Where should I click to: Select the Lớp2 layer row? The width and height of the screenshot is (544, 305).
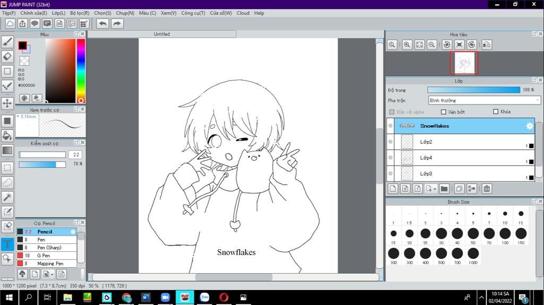[x=461, y=142]
